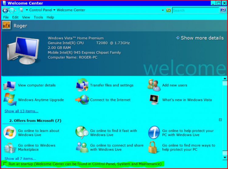Click Show all 7 items link
The width and height of the screenshot is (228, 169).
(20, 159)
